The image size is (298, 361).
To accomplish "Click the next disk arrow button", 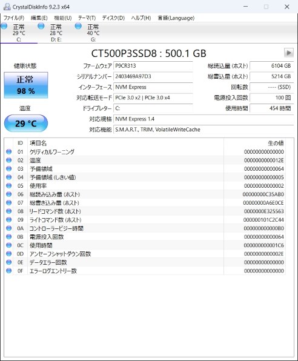I will pyautogui.click(x=288, y=53).
